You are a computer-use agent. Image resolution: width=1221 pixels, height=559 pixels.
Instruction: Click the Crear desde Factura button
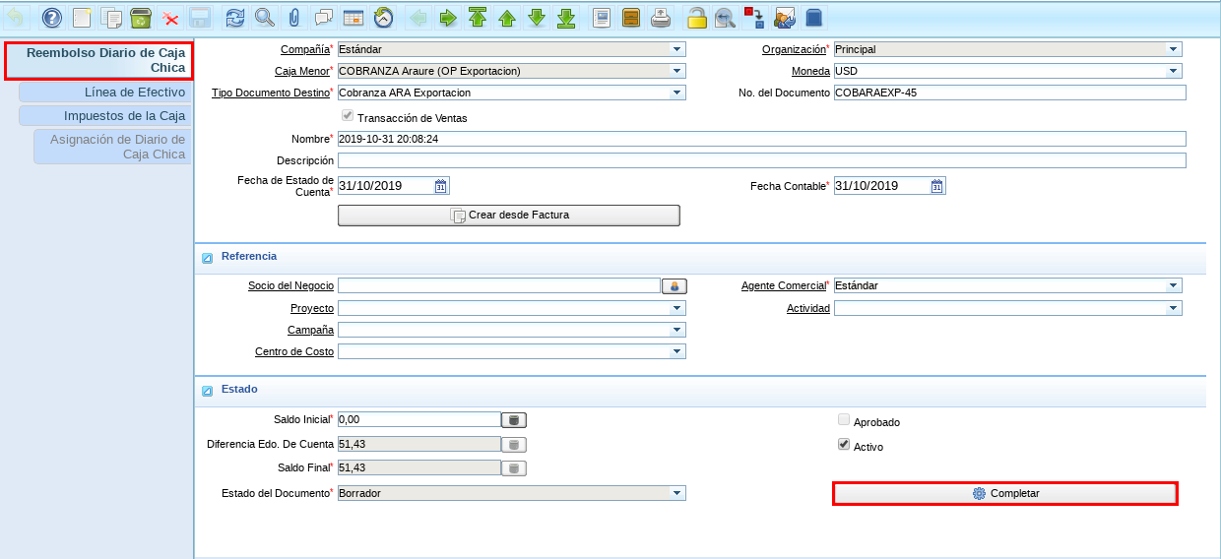(508, 215)
